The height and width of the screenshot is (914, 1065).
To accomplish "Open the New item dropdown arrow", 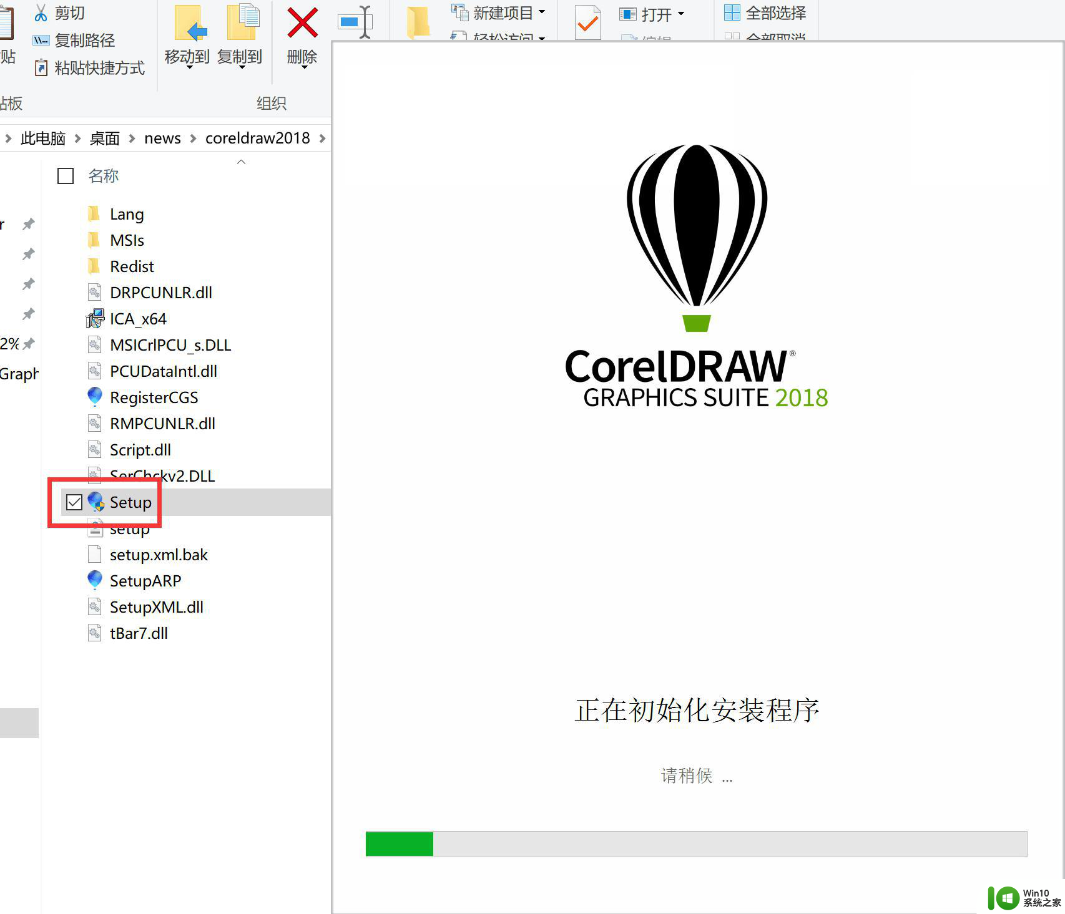I will click(542, 12).
